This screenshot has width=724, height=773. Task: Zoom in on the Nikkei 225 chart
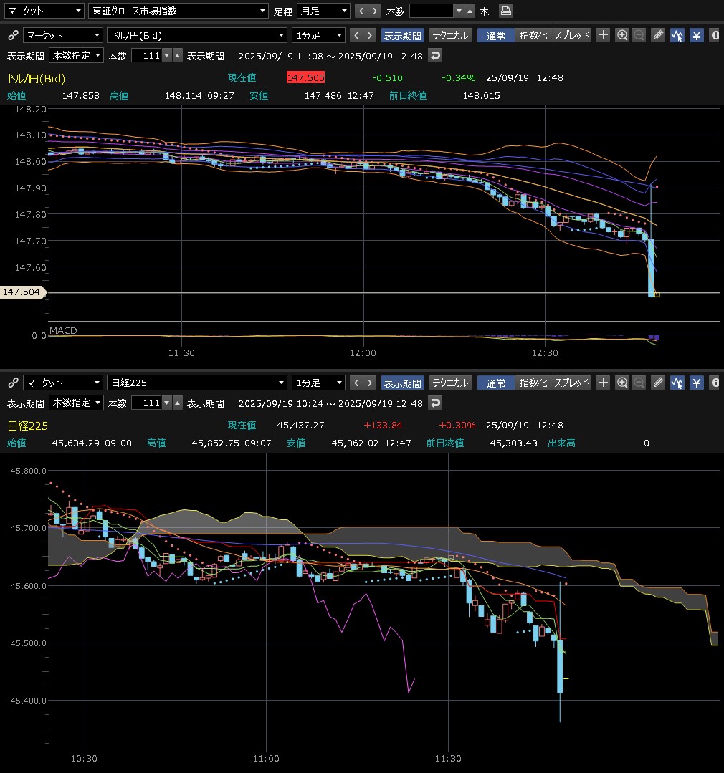tap(622, 383)
